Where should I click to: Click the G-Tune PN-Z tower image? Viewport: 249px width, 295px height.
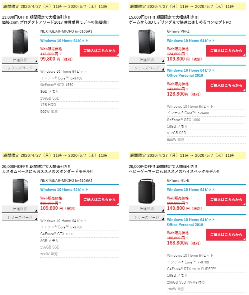(147, 42)
